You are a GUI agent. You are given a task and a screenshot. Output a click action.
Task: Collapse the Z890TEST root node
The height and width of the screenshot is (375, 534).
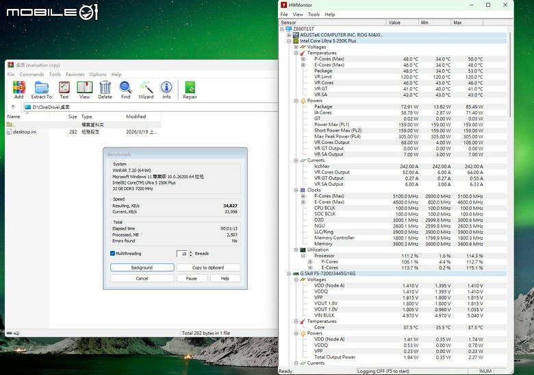point(282,29)
